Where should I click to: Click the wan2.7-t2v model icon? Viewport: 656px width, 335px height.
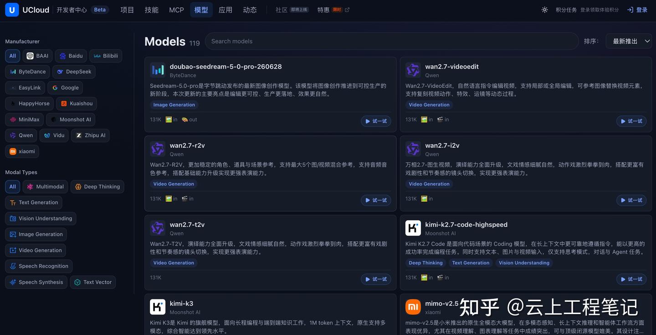[158, 228]
